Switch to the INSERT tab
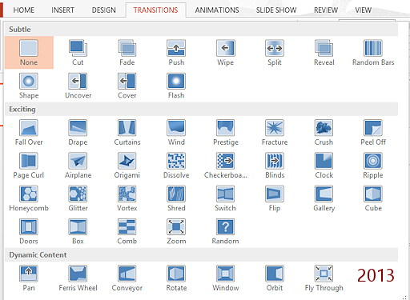Viewport: 410px width, 300px height. tap(62, 10)
